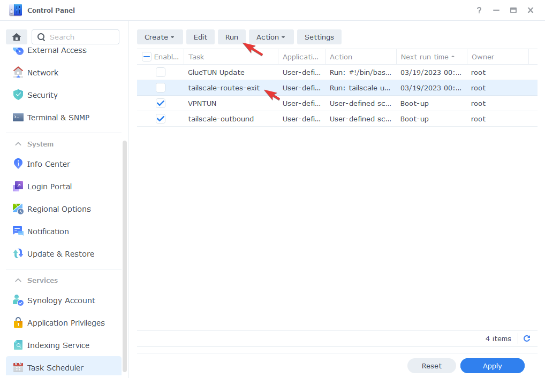The width and height of the screenshot is (545, 378).
Task: Sort by Owner column header
Action: (497, 57)
